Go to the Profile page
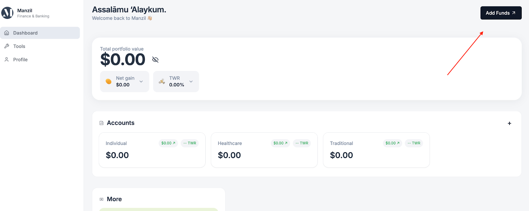This screenshot has width=529, height=211. click(x=20, y=59)
